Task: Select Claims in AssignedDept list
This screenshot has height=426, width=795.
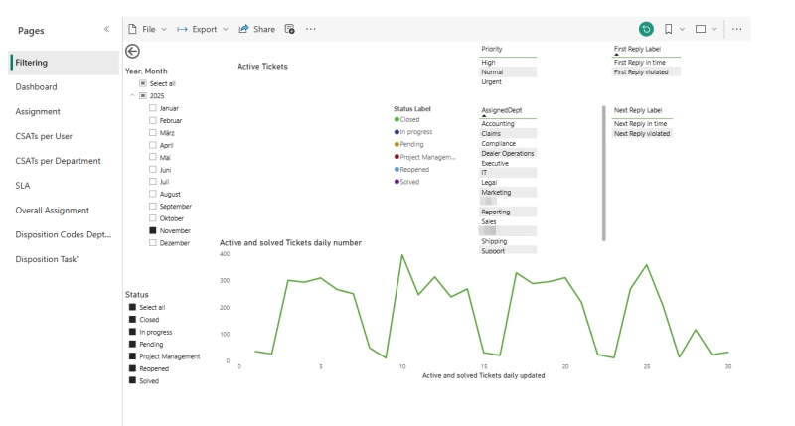Action: (508, 134)
